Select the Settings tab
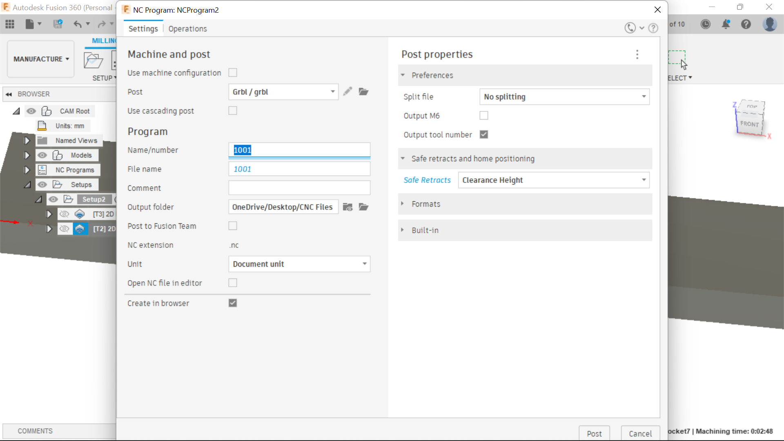This screenshot has height=441, width=784. click(143, 29)
